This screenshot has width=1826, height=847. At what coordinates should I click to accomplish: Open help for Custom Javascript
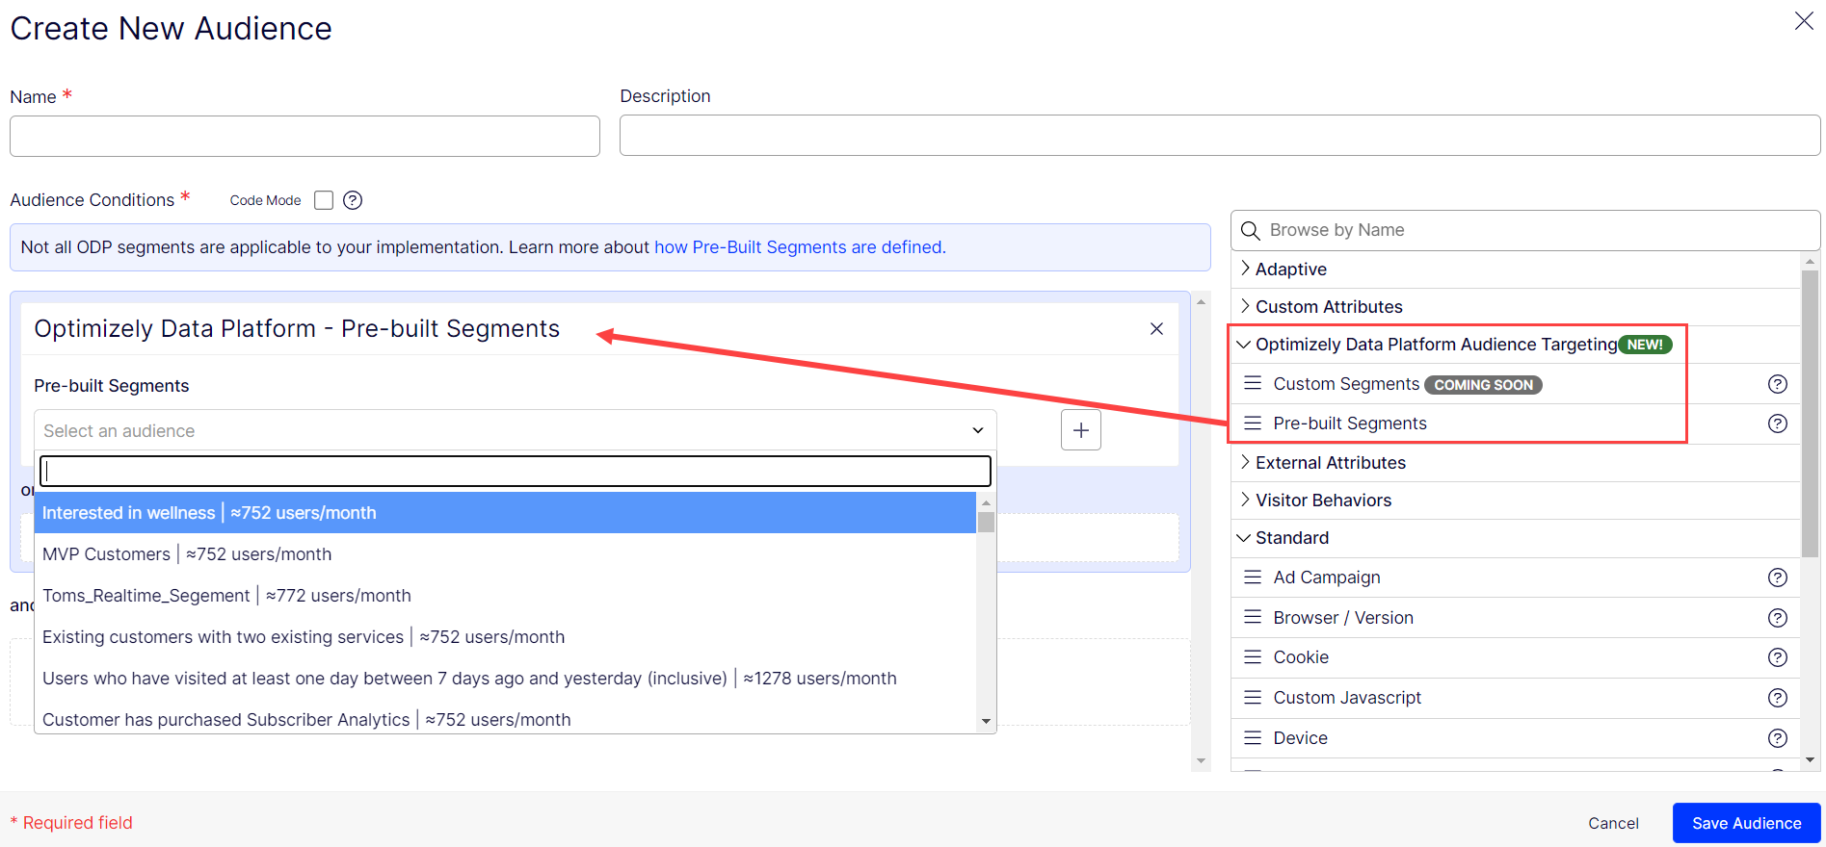click(1777, 698)
